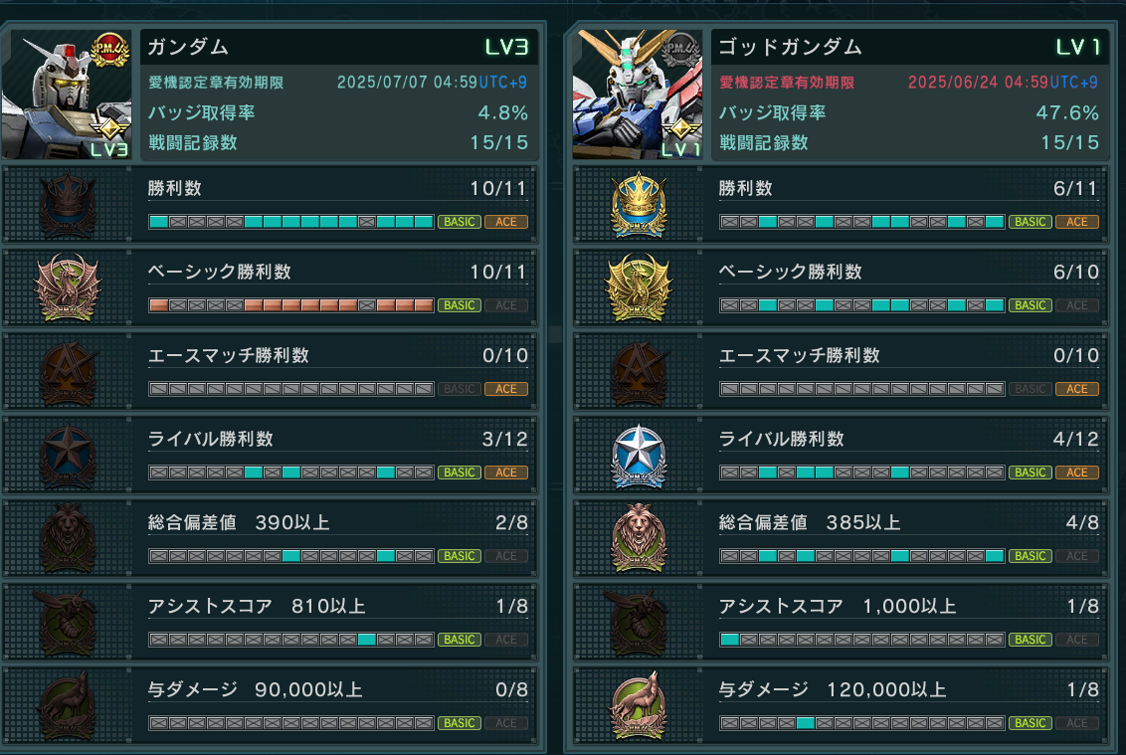The image size is (1126, 755).
Task: Click the silver star badge for ゴッドガンダム ライバル勝利数
Action: pos(639,457)
